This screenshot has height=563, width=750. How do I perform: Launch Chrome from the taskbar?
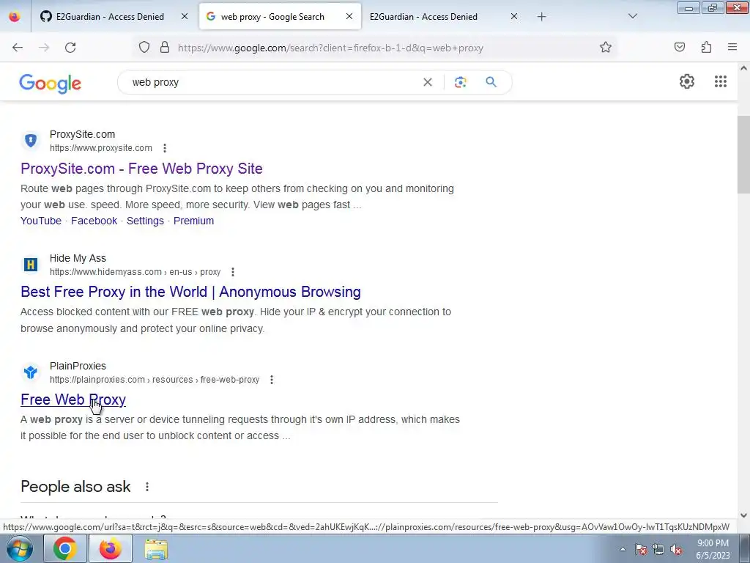(65, 548)
